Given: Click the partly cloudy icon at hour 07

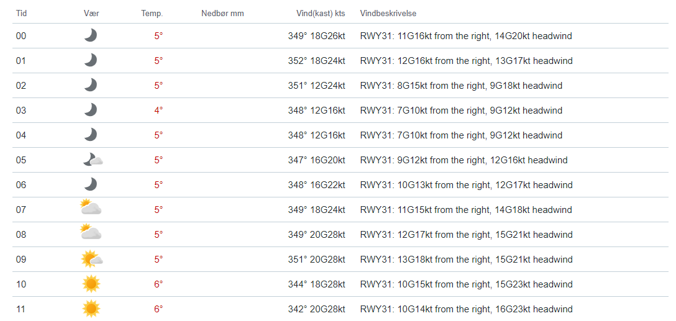Looking at the screenshot, I should [x=91, y=207].
